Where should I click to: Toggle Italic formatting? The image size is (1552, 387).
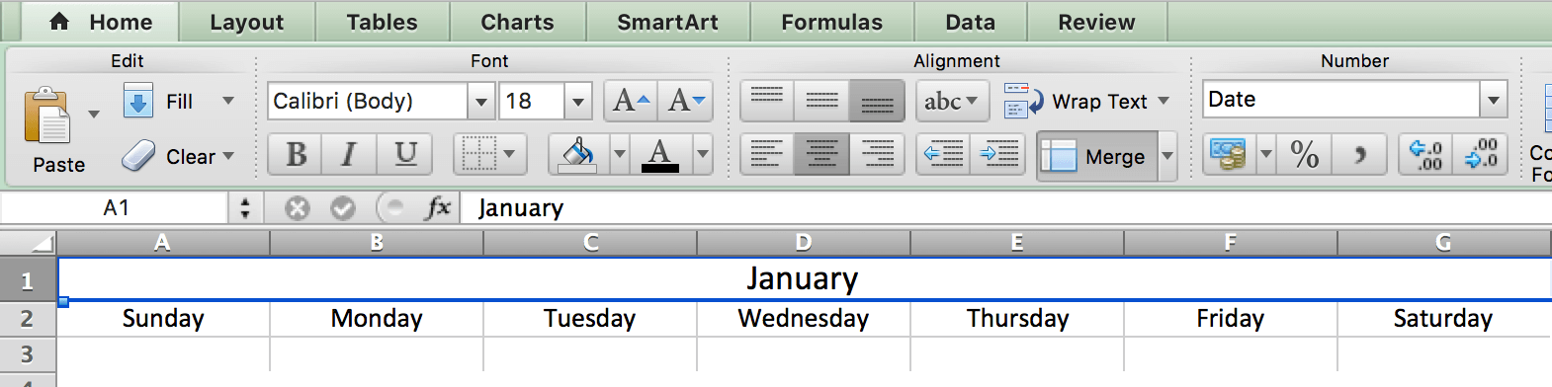click(x=348, y=154)
